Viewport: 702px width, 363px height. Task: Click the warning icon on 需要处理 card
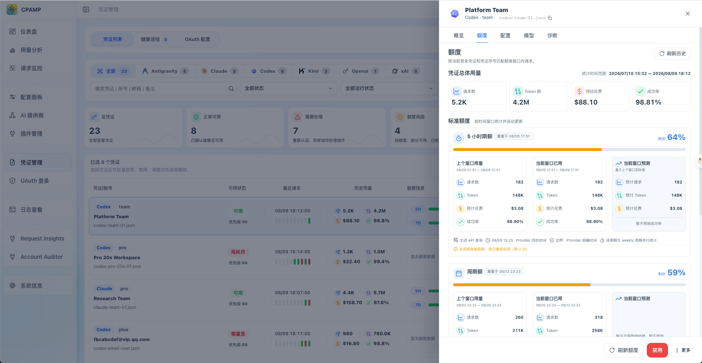click(298, 117)
